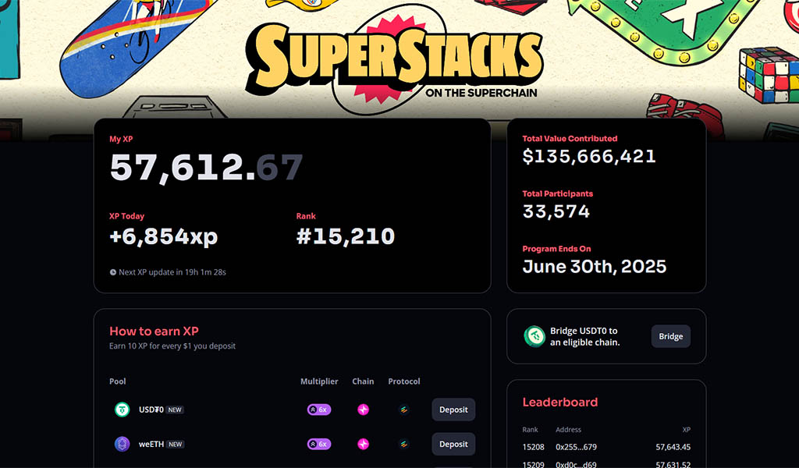
Task: Open leaderboard address 0x255...679
Action: [x=576, y=447]
